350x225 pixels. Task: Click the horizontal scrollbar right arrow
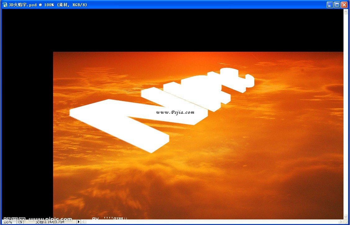point(341,222)
